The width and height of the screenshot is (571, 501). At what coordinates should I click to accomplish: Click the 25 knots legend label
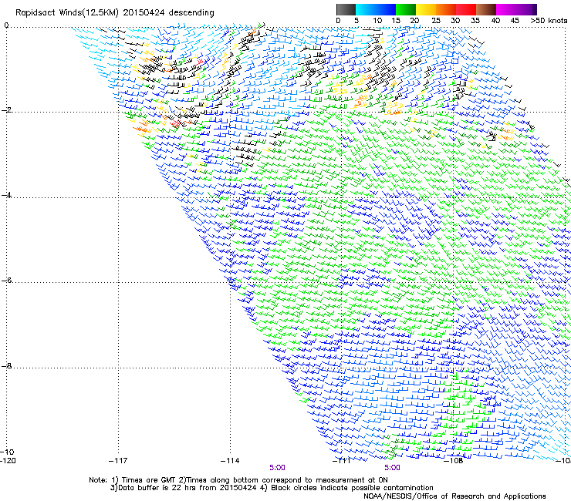[x=436, y=21]
